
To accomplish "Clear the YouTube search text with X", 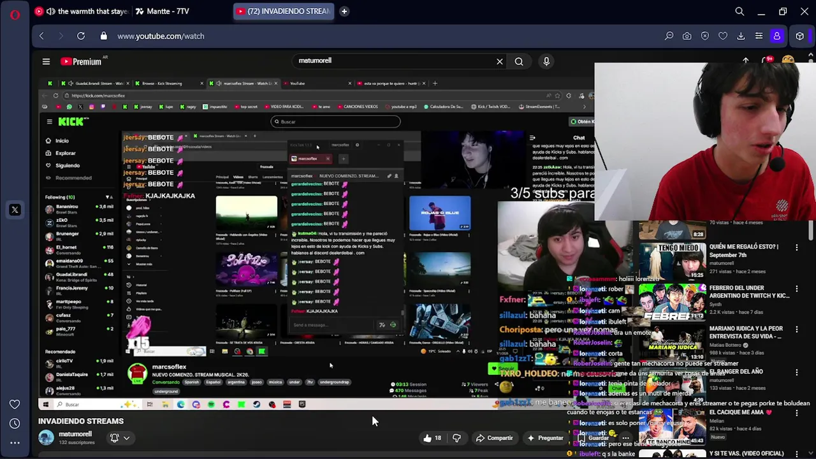I will coord(500,62).
